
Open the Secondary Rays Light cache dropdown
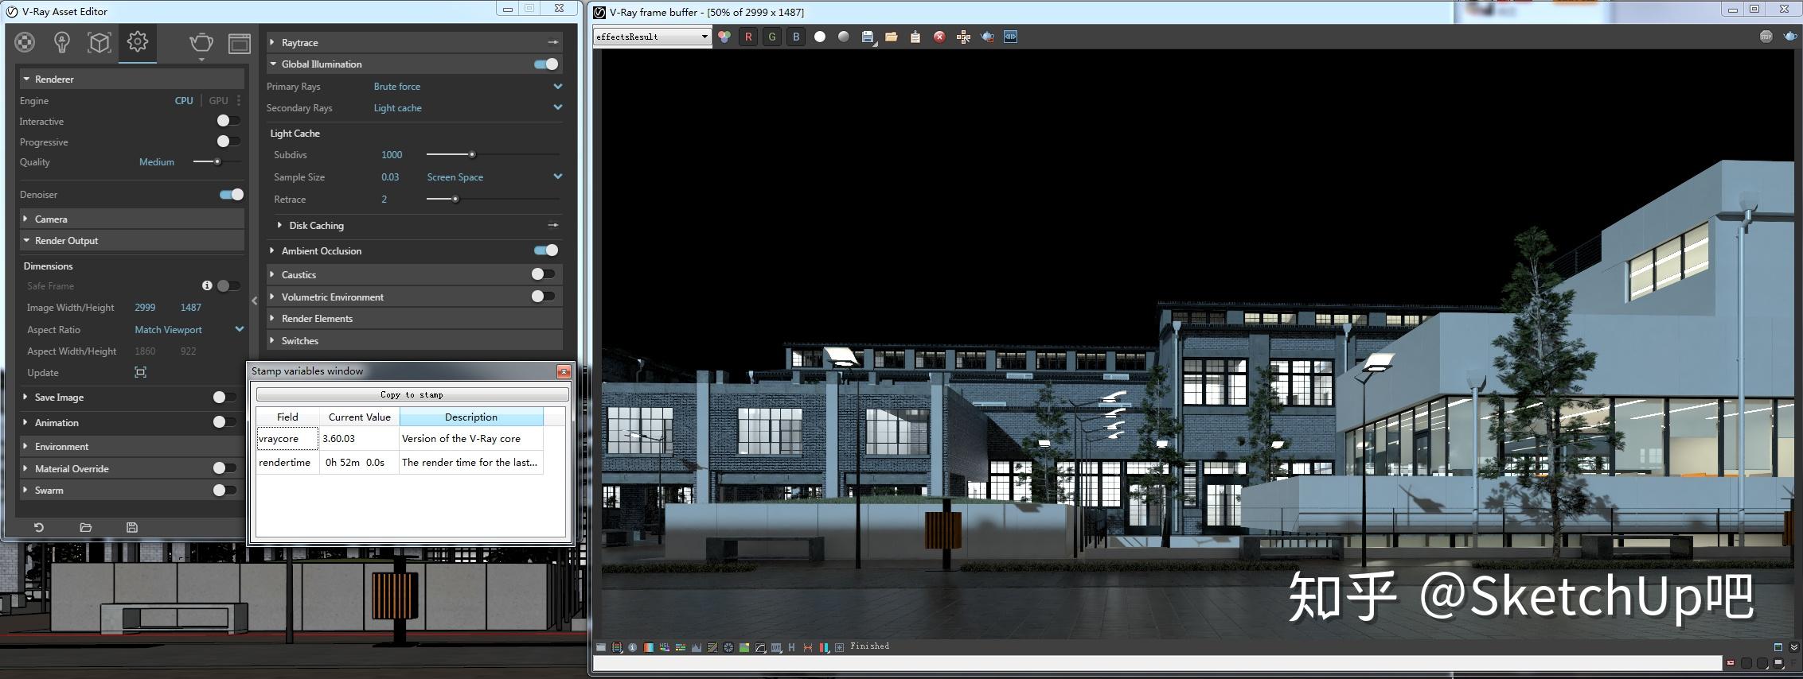tap(468, 107)
